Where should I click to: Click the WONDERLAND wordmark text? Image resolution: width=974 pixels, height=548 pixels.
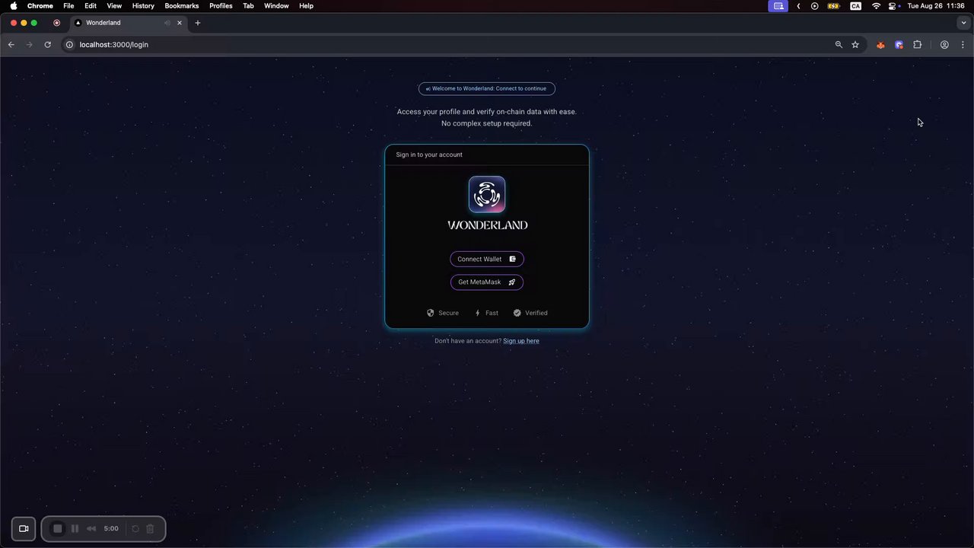click(x=487, y=225)
